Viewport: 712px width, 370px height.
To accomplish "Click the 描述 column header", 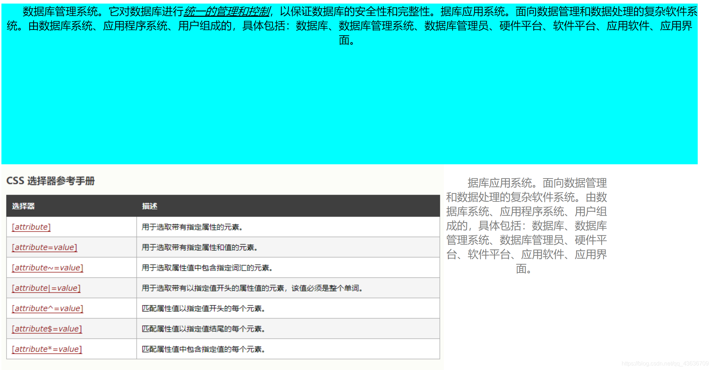I will tap(150, 206).
